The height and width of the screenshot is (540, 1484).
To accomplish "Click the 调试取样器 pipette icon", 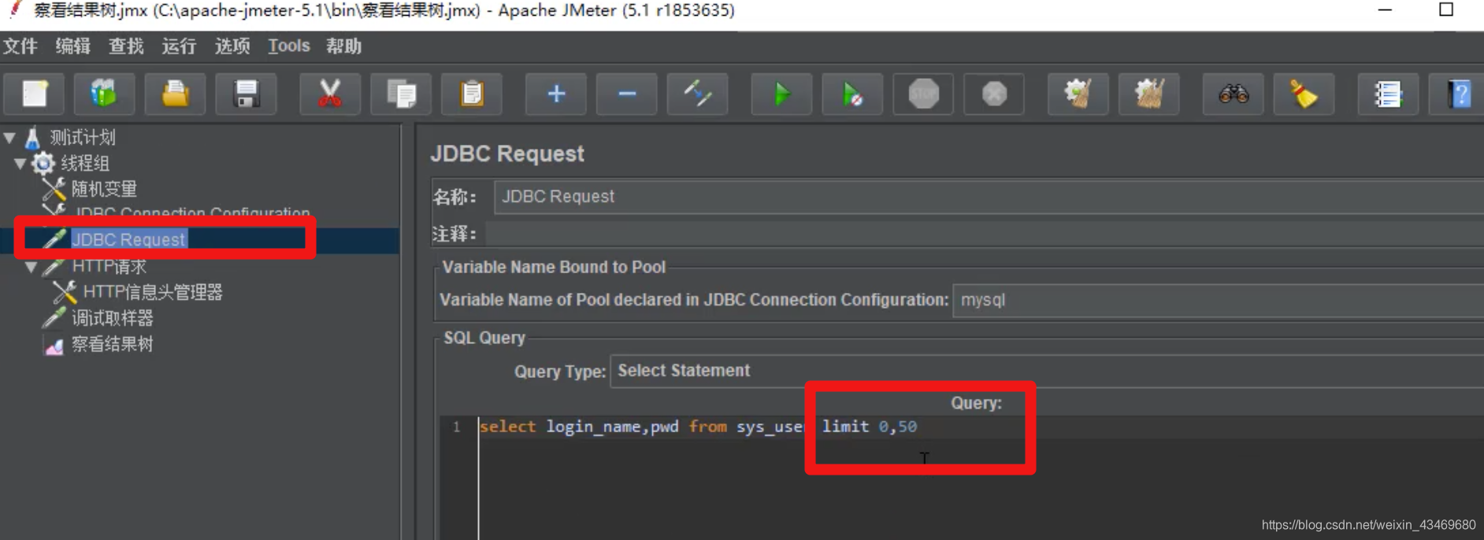I will (x=54, y=318).
